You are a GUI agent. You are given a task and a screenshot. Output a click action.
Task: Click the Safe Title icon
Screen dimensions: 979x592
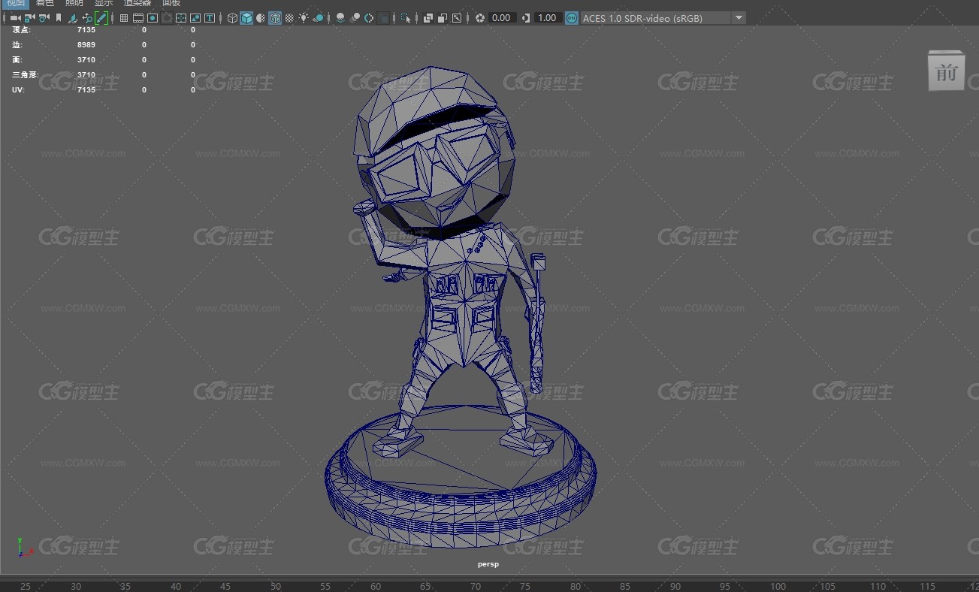pyautogui.click(x=210, y=18)
